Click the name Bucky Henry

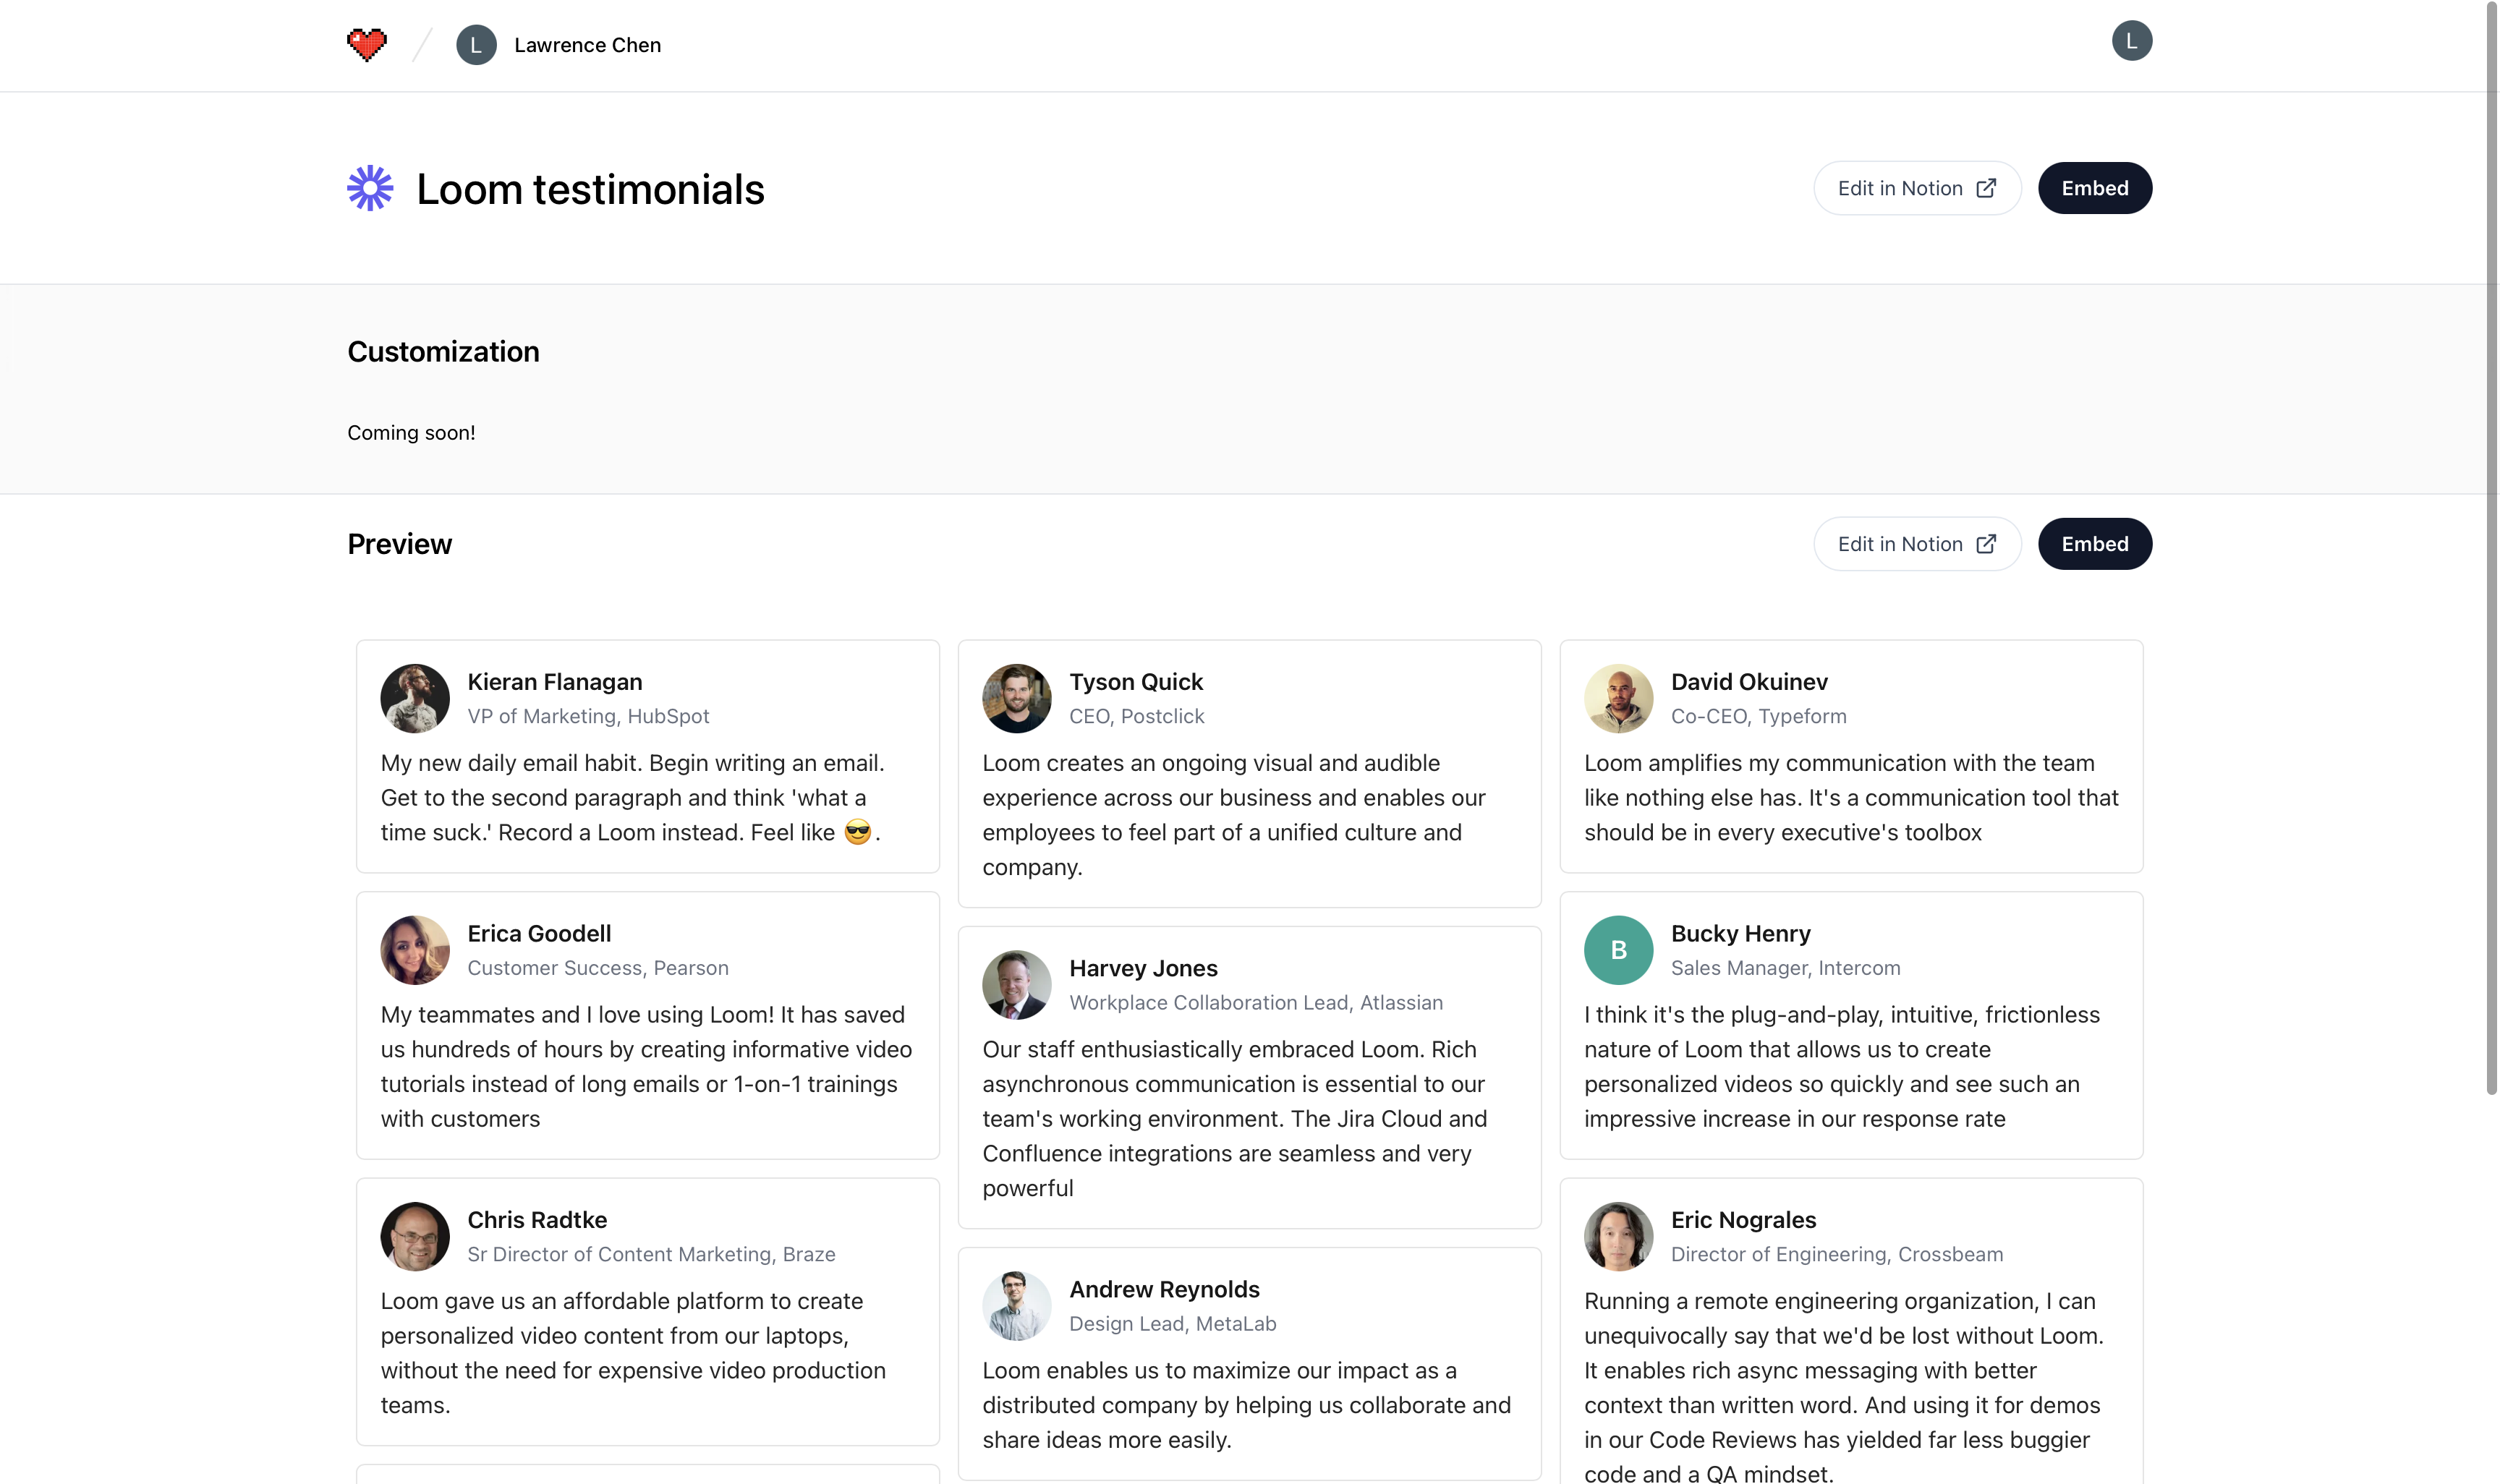[1740, 934]
